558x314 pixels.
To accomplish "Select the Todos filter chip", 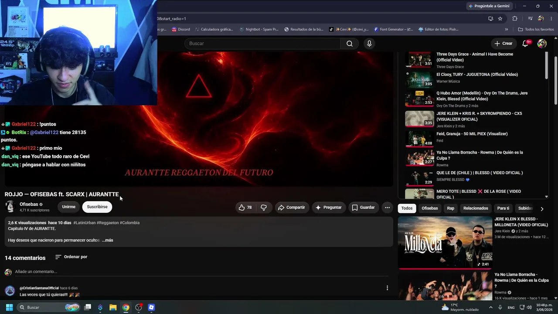I will (407, 208).
